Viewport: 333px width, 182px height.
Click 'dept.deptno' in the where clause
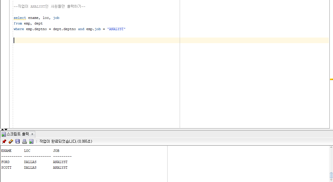click(x=64, y=29)
